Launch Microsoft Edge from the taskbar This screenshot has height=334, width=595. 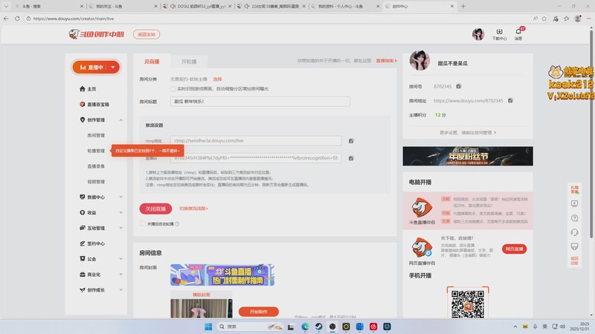(x=305, y=327)
